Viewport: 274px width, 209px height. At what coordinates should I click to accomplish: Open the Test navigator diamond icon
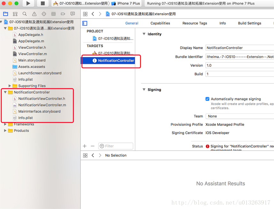[44, 14]
